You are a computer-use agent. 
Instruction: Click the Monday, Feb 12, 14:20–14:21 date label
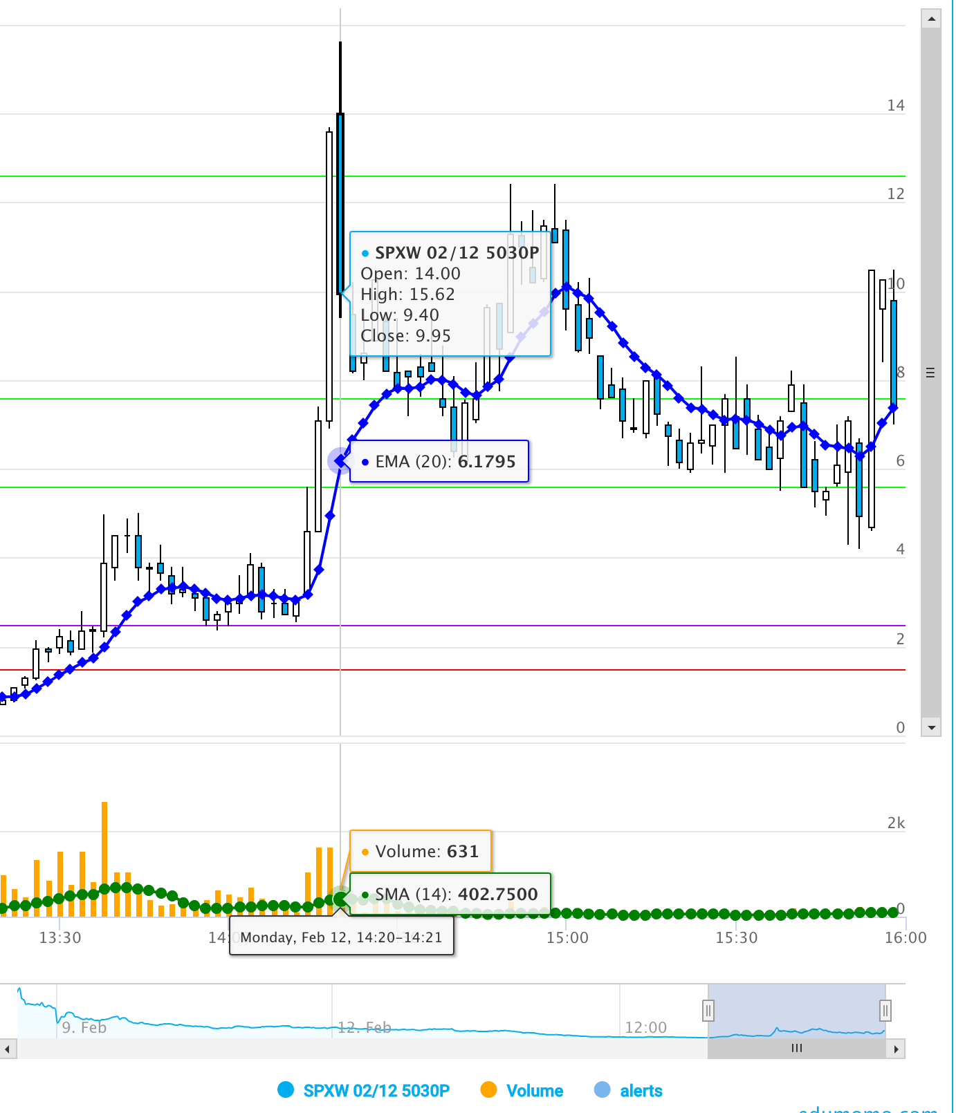pos(341,937)
